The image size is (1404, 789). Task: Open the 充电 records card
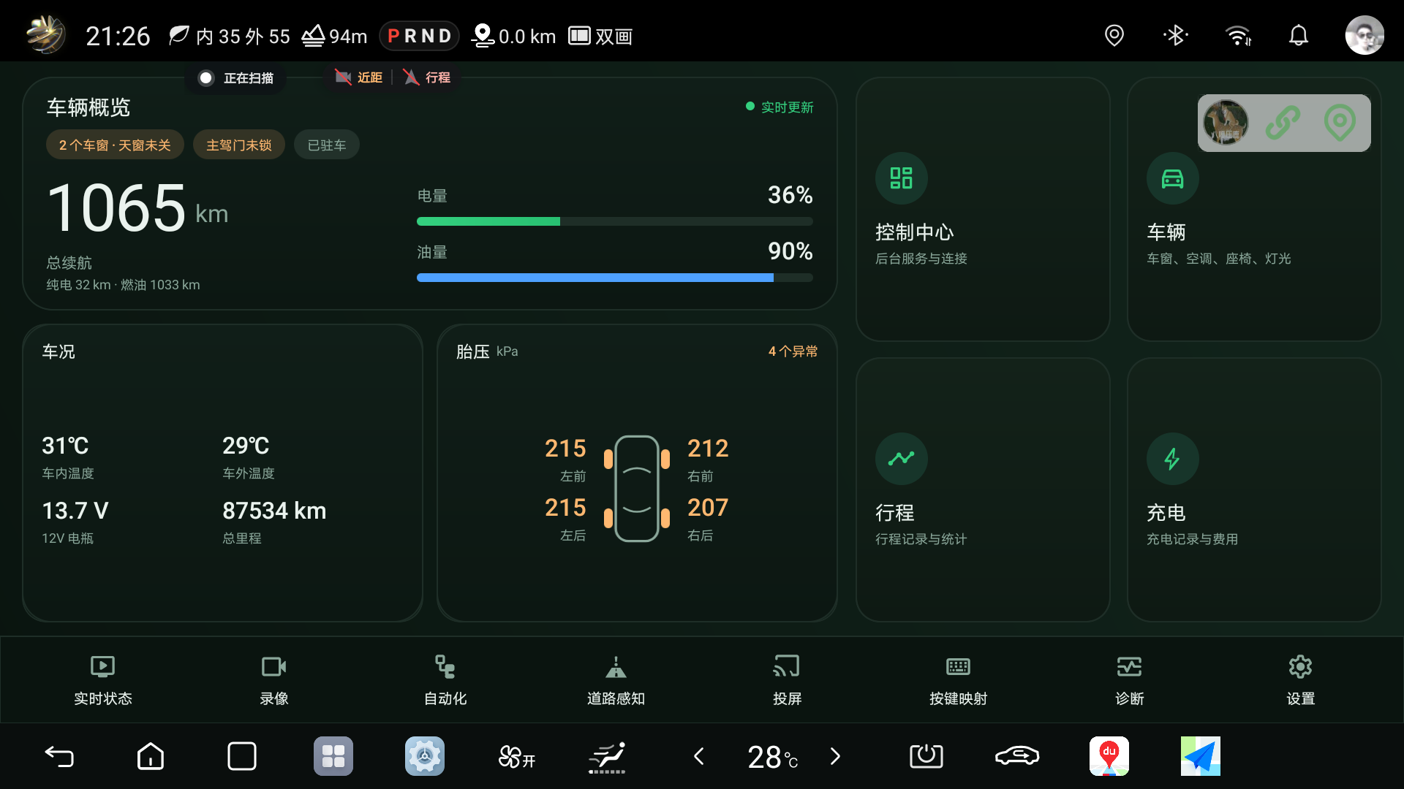pos(1254,489)
